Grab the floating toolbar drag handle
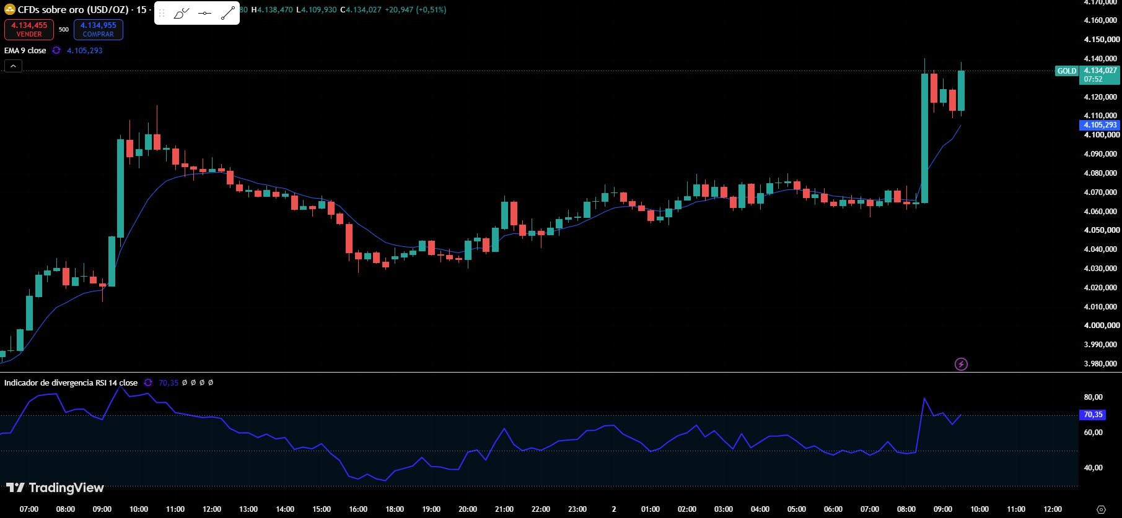Image resolution: width=1122 pixels, height=518 pixels. 162,13
